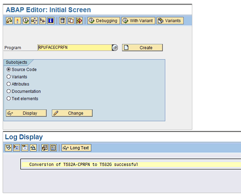Click inside the Program name input field
Image resolution: width=241 pixels, height=194 pixels.
pyautogui.click(x=74, y=47)
